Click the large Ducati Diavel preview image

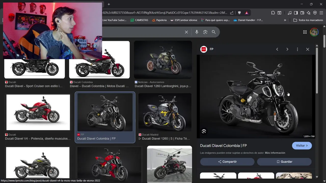tap(256, 97)
